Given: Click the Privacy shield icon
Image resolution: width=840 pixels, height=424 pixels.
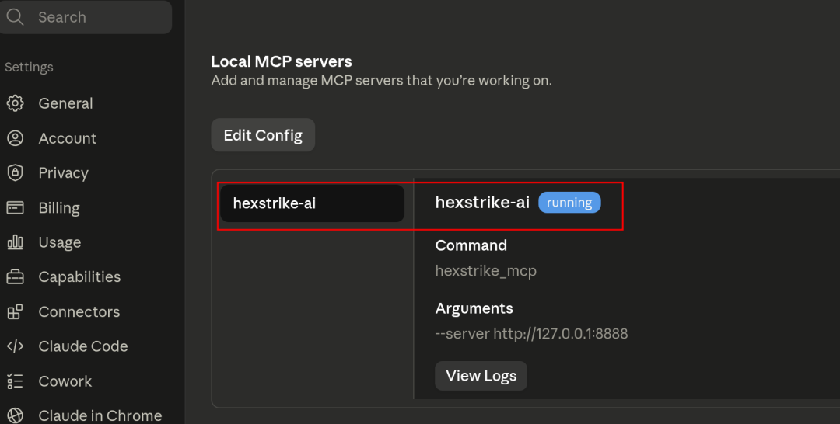Looking at the screenshot, I should (15, 172).
